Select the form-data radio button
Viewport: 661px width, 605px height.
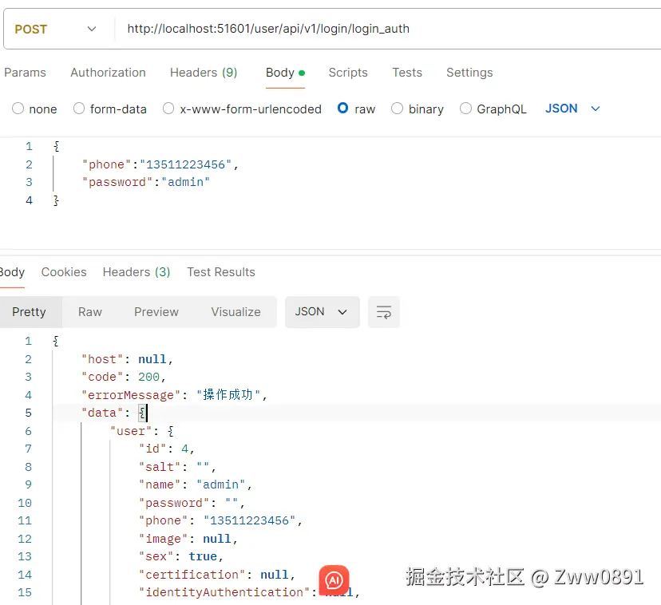[79, 109]
